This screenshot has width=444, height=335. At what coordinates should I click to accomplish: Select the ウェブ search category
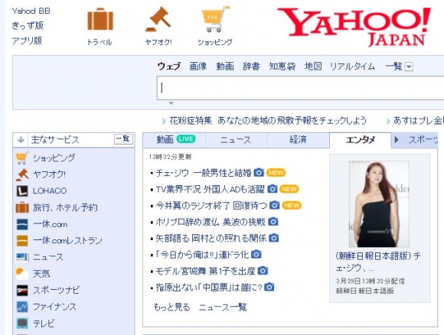[168, 67]
